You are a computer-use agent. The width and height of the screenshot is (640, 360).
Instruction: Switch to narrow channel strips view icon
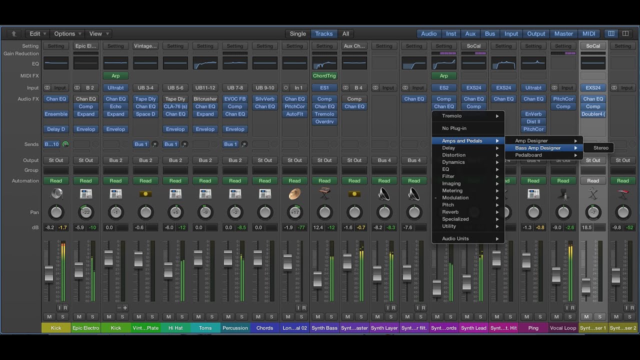click(611, 34)
